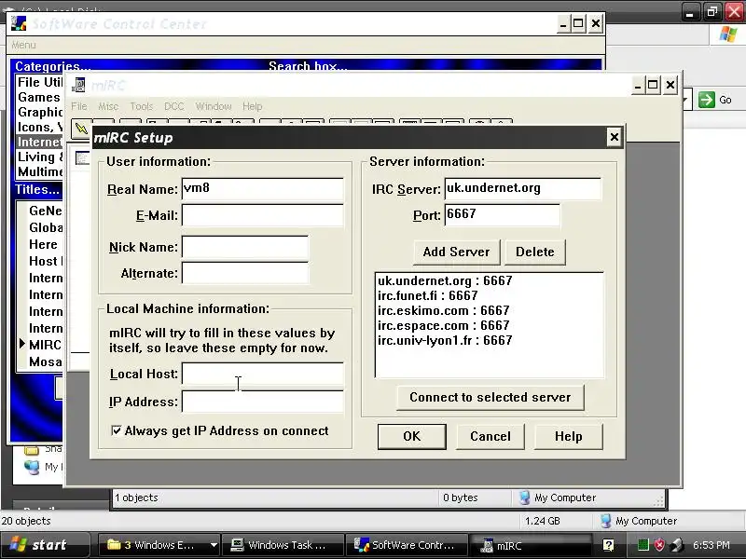Click the IP Address input field
Image resolution: width=746 pixels, height=559 pixels.
coord(263,402)
